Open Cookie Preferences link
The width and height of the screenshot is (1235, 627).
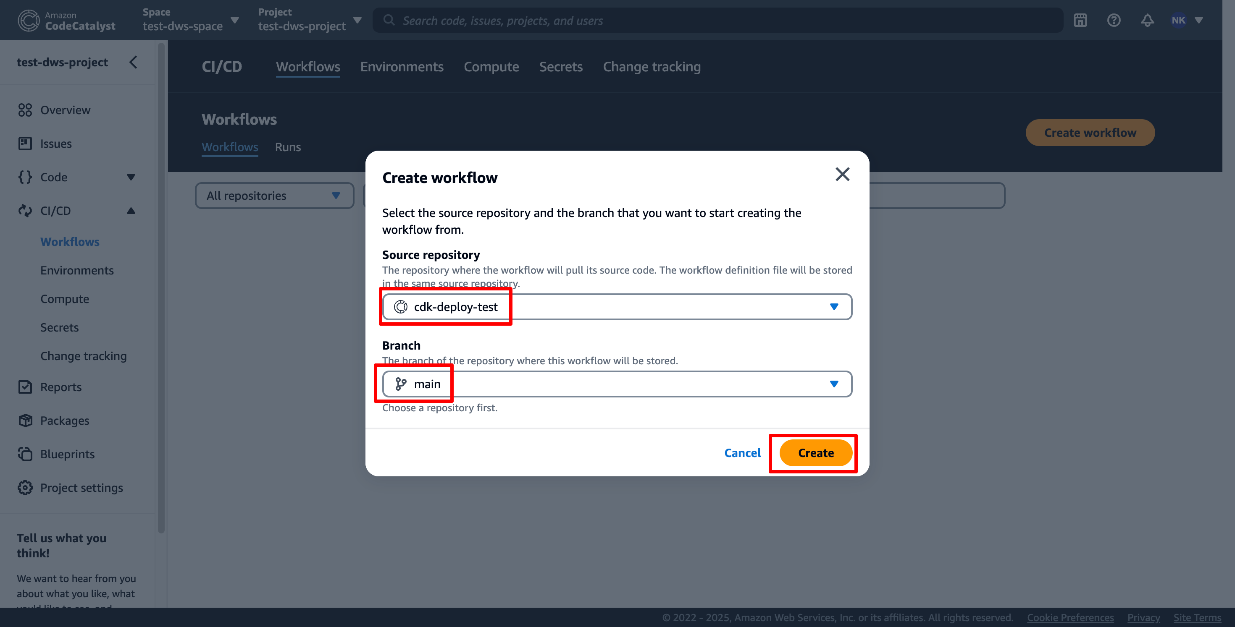pos(1070,617)
